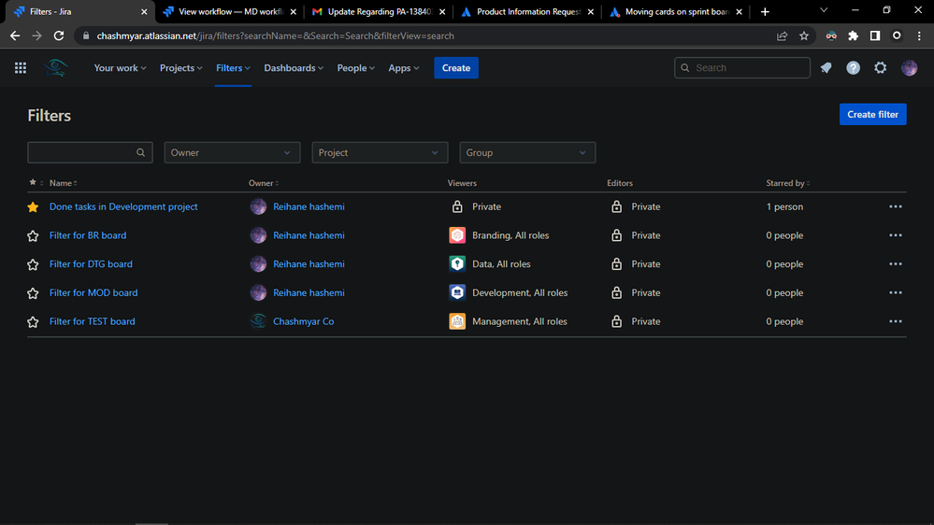934x525 pixels.
Task: Reload the page with the refresh icon
Action: coord(59,35)
